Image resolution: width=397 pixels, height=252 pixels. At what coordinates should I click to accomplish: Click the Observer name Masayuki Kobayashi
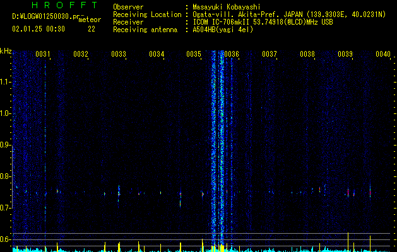pyautogui.click(x=227, y=7)
